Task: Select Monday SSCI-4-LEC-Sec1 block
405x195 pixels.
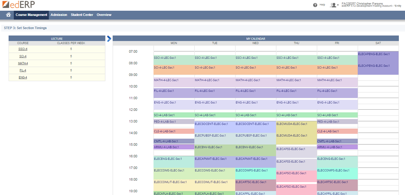Action: pyautogui.click(x=174, y=60)
